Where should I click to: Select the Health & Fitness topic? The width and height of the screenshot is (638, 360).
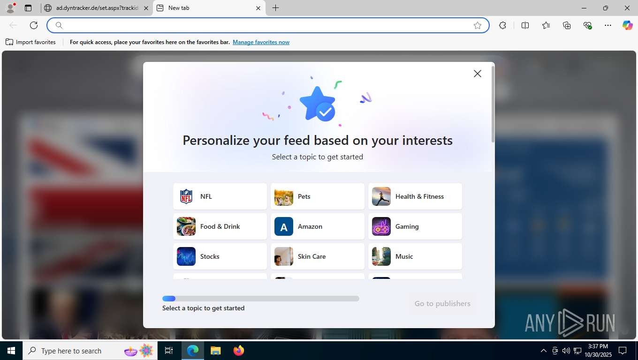[x=415, y=196]
